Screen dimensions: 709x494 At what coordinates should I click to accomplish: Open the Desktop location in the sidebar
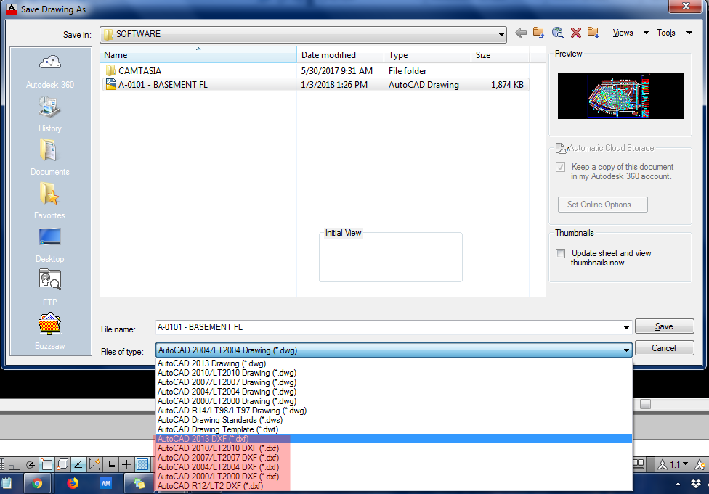(x=49, y=244)
